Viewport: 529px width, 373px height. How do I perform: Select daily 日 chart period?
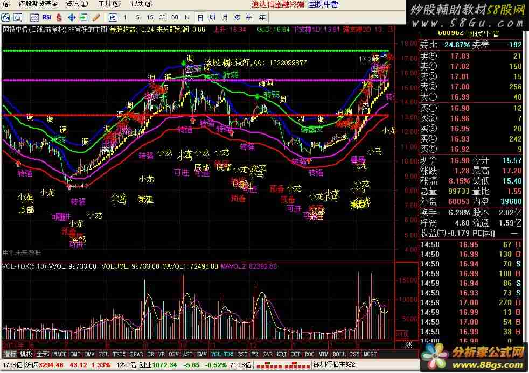pyautogui.click(x=200, y=18)
